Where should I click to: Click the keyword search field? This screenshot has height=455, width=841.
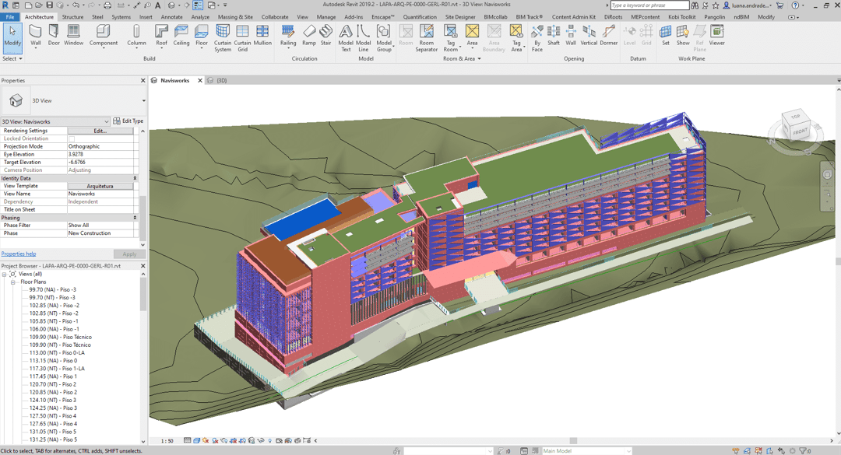pyautogui.click(x=649, y=5)
